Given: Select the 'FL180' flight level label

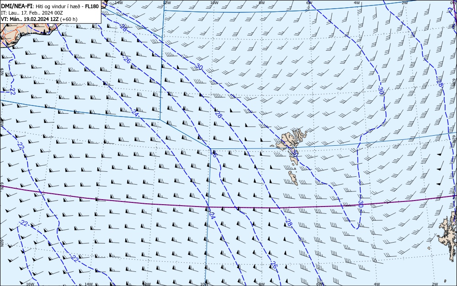Looking at the screenshot, I should tap(92, 6).
